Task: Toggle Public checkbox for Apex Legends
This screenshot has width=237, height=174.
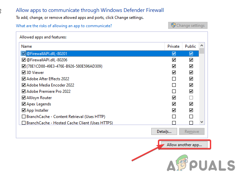Action: tap(191, 104)
